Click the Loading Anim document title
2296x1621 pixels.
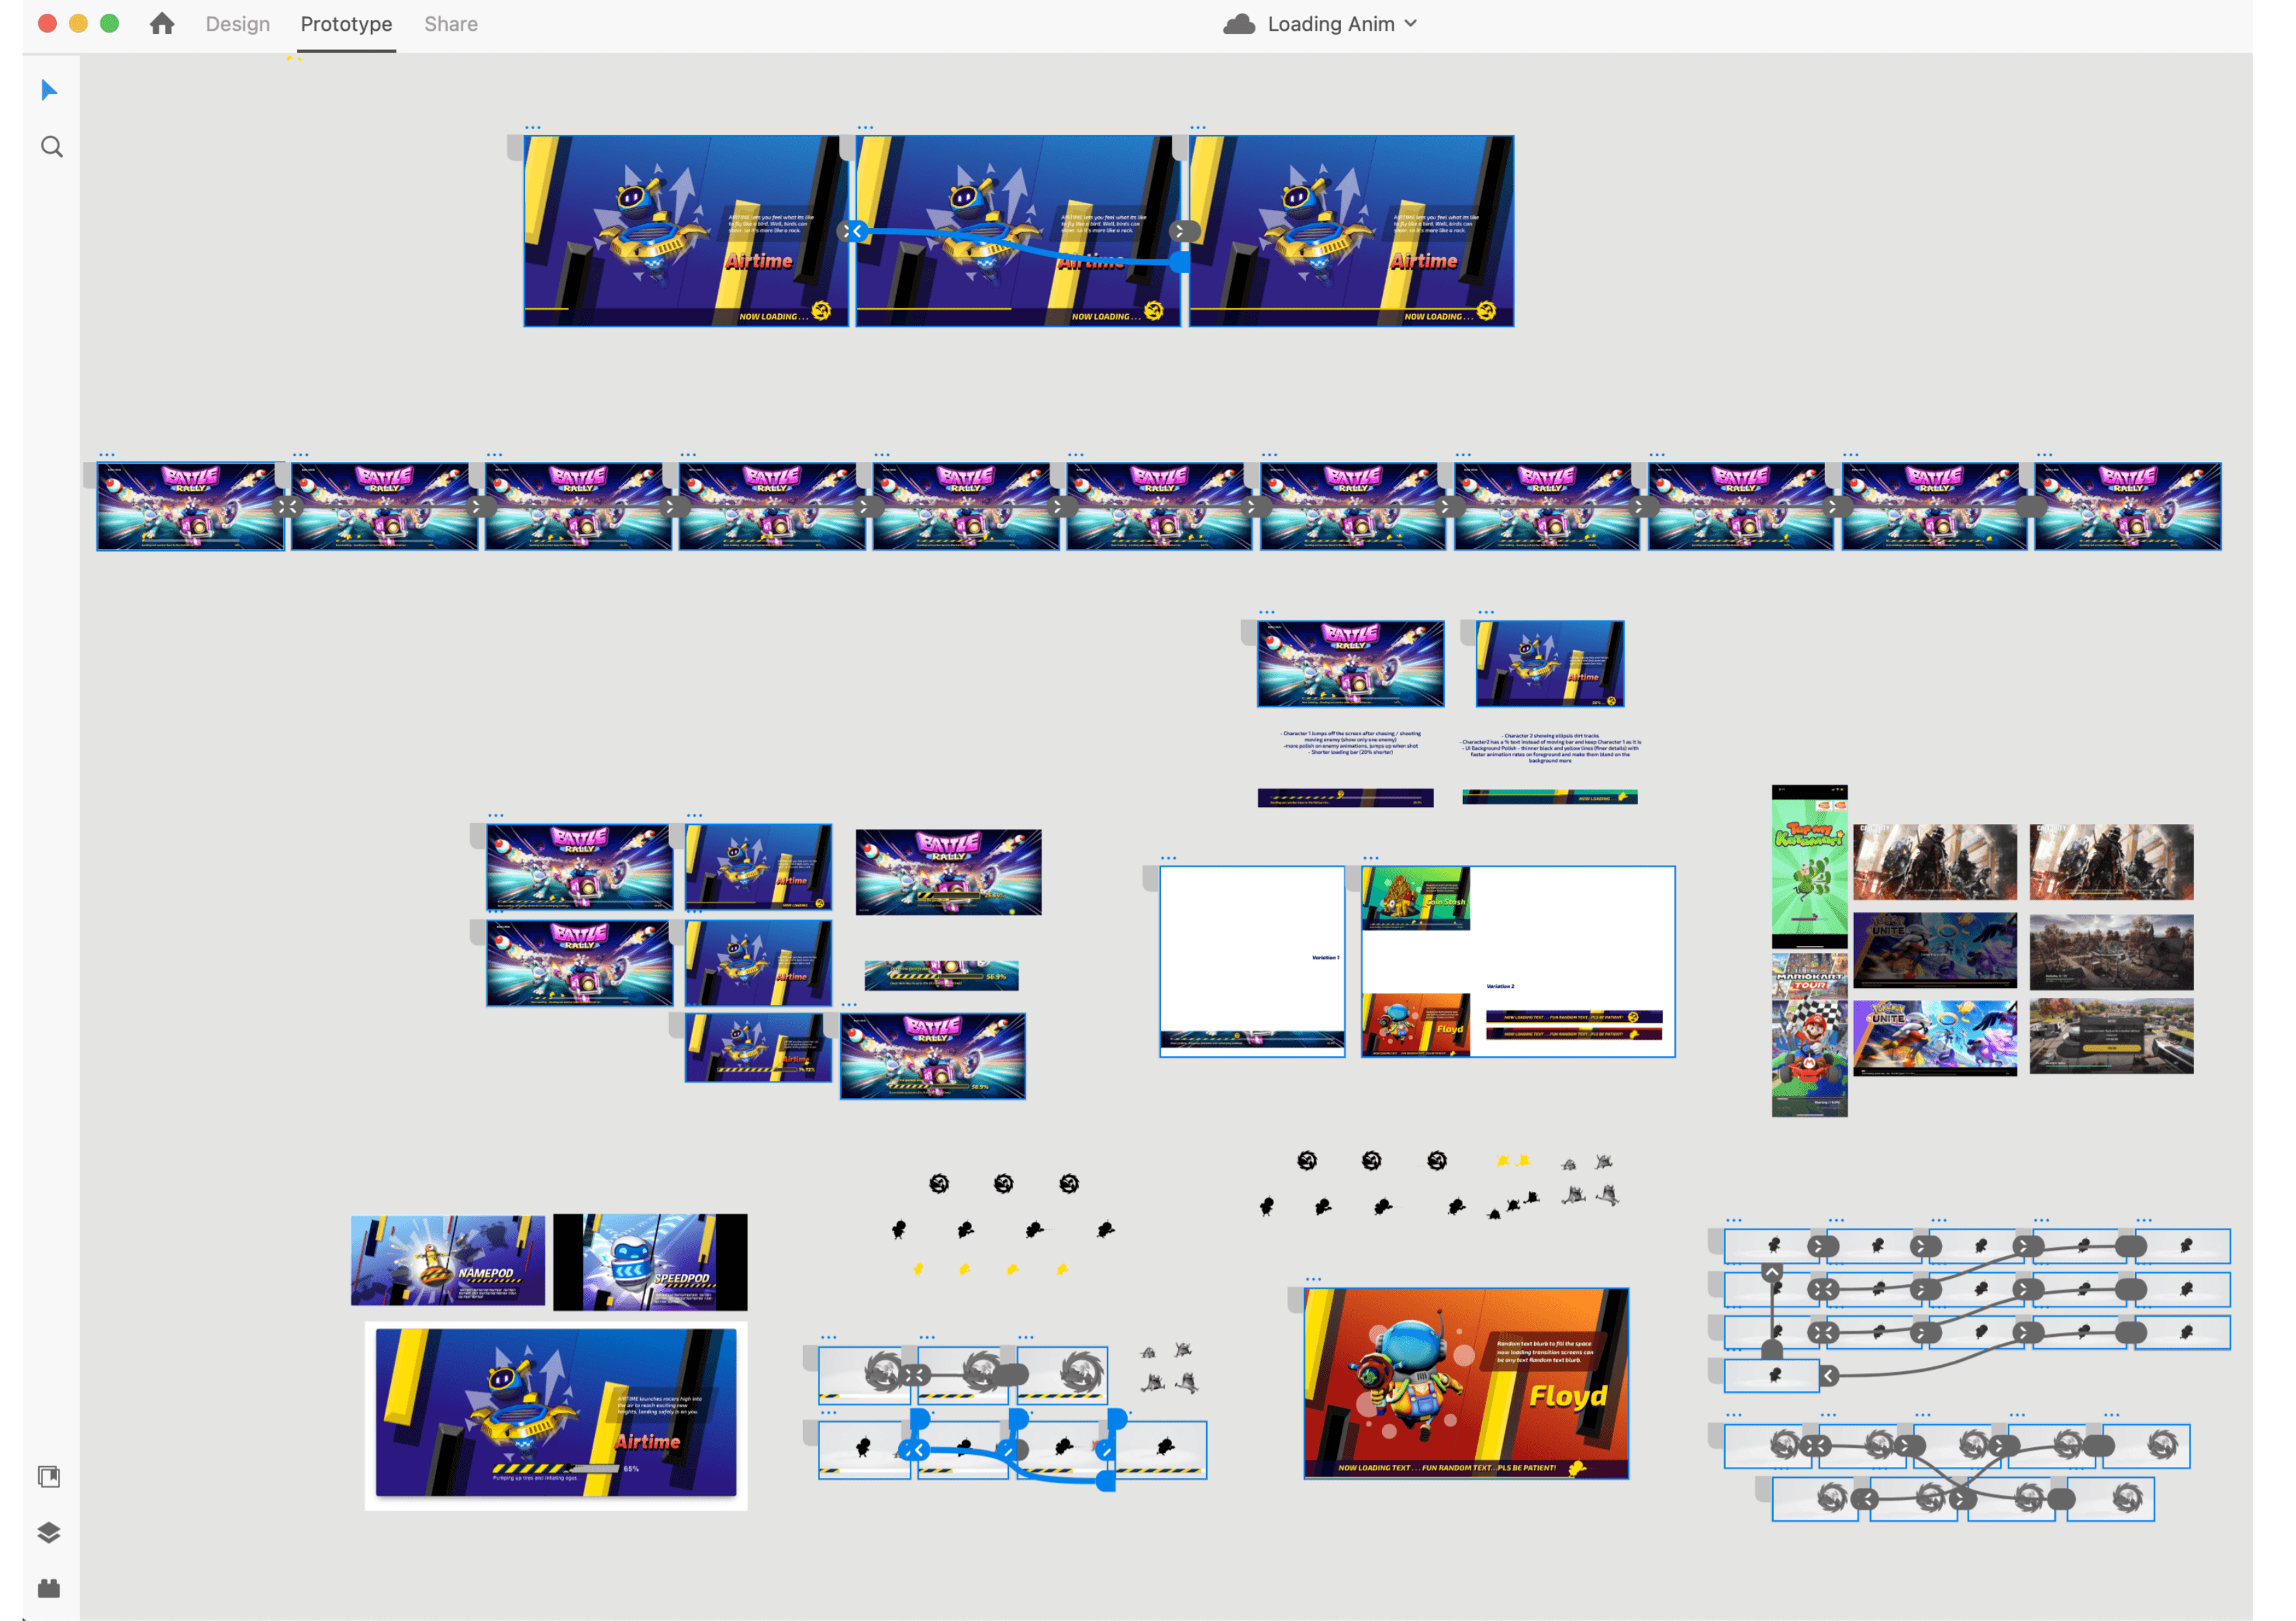[x=1330, y=24]
